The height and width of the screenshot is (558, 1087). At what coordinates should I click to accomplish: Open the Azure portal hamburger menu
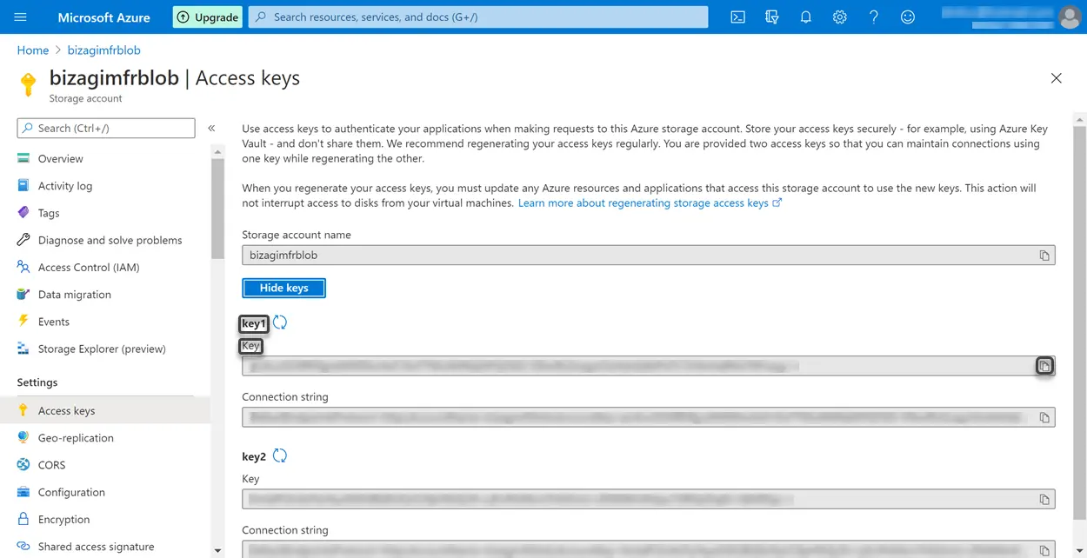point(21,17)
